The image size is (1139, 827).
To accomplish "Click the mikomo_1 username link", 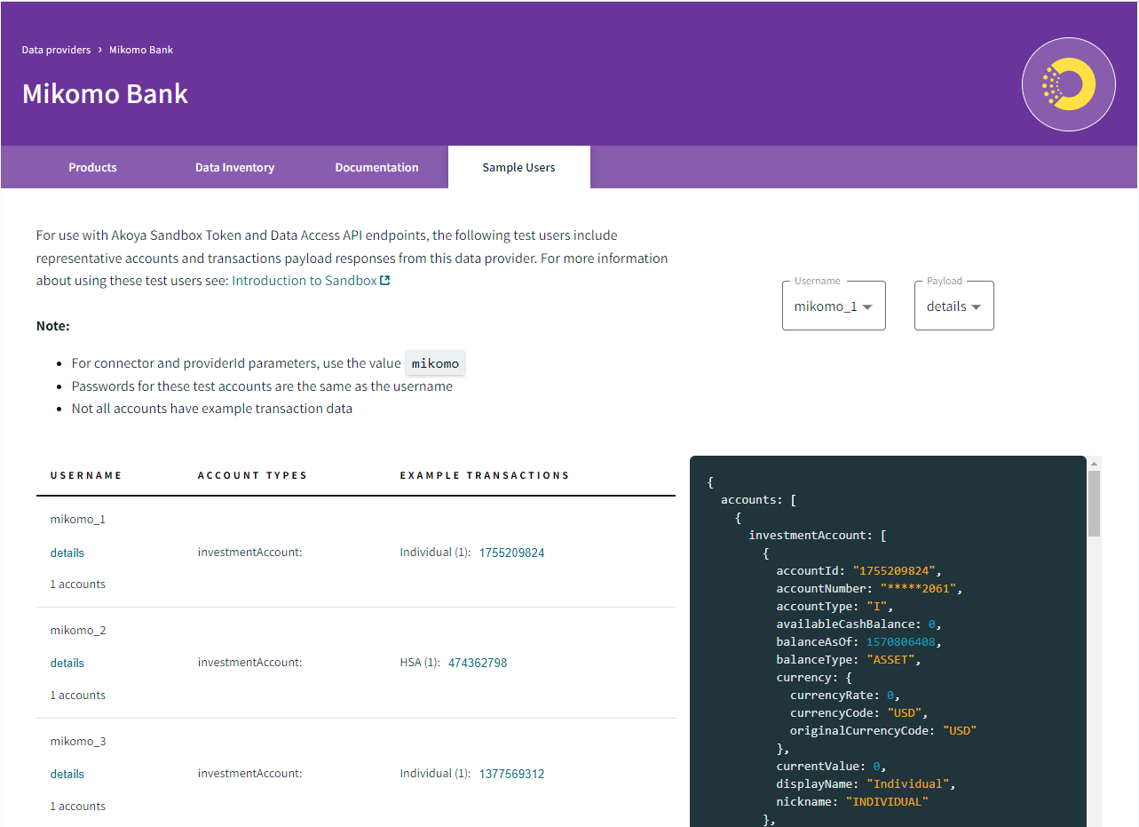I will (x=78, y=519).
